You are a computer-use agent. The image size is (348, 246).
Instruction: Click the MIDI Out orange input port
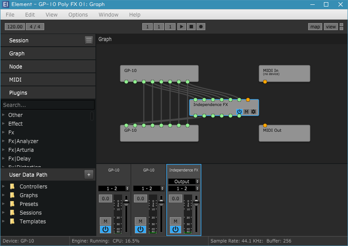point(265,126)
